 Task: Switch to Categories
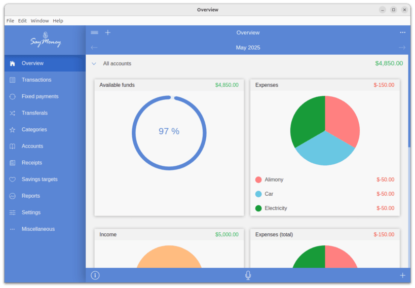(x=45, y=130)
